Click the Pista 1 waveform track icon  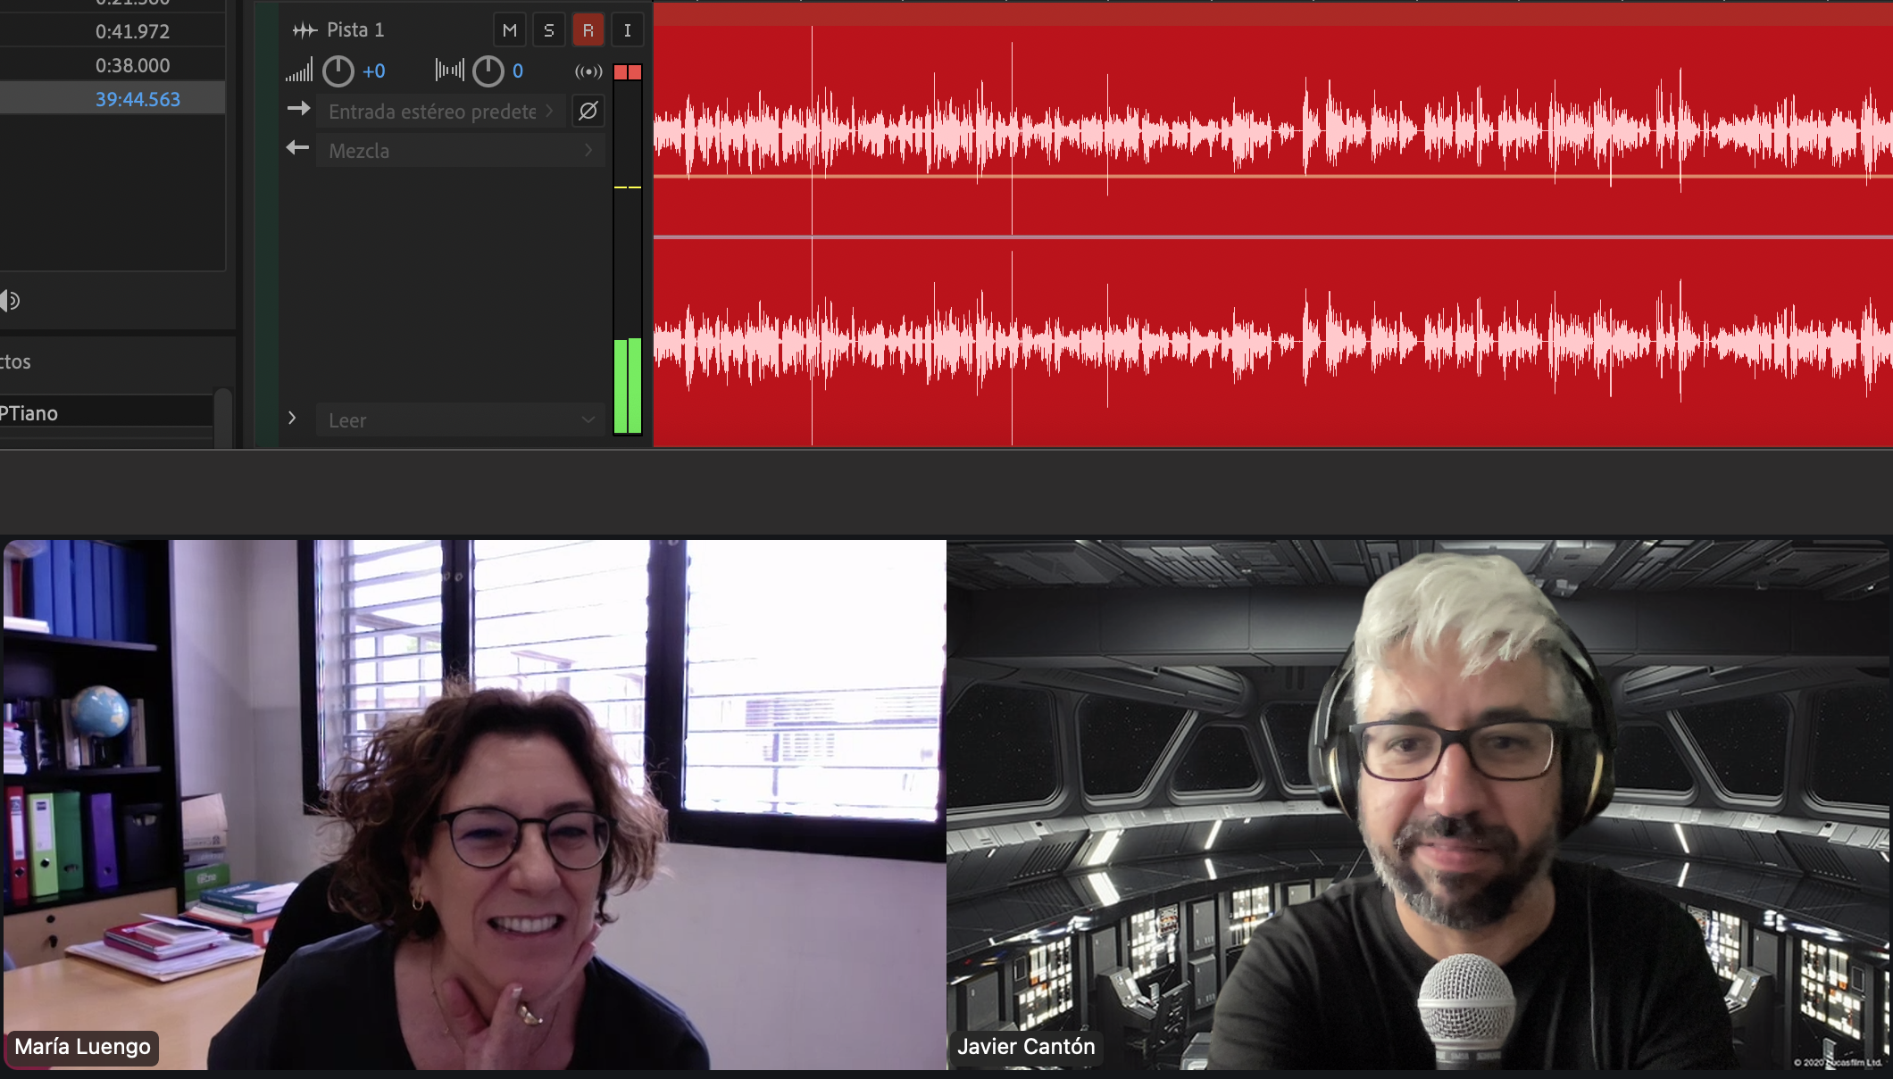pos(304,30)
